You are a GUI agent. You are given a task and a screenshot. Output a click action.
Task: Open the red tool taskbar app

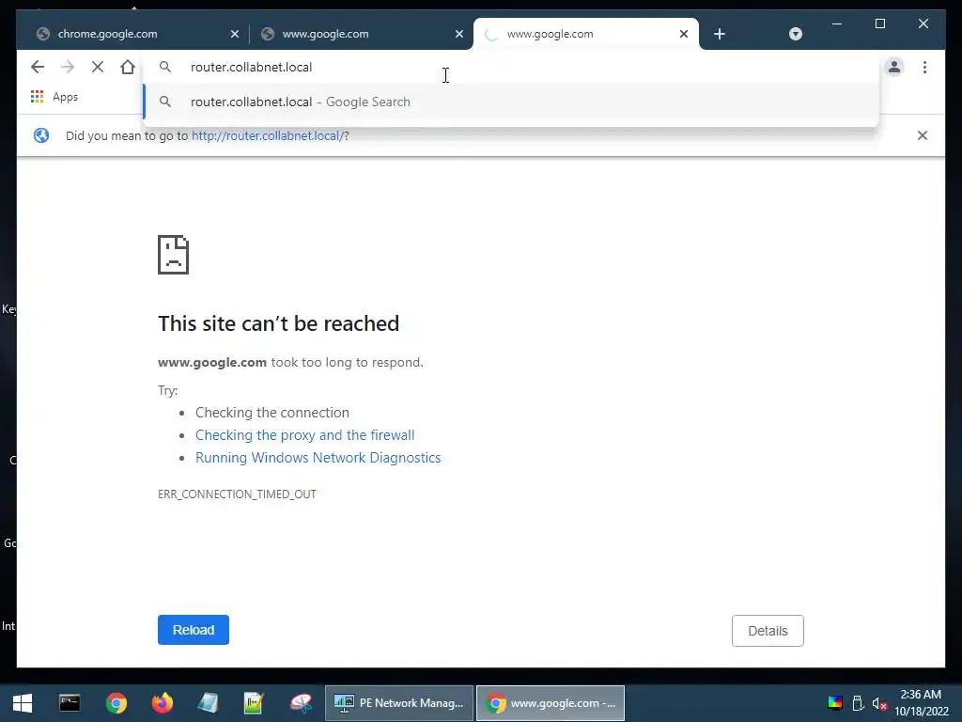[301, 703]
